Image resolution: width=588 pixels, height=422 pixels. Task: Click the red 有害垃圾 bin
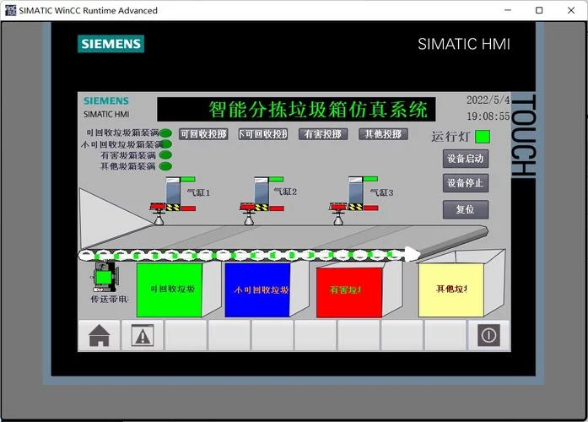click(x=349, y=292)
